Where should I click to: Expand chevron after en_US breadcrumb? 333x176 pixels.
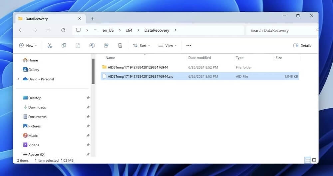click(120, 30)
